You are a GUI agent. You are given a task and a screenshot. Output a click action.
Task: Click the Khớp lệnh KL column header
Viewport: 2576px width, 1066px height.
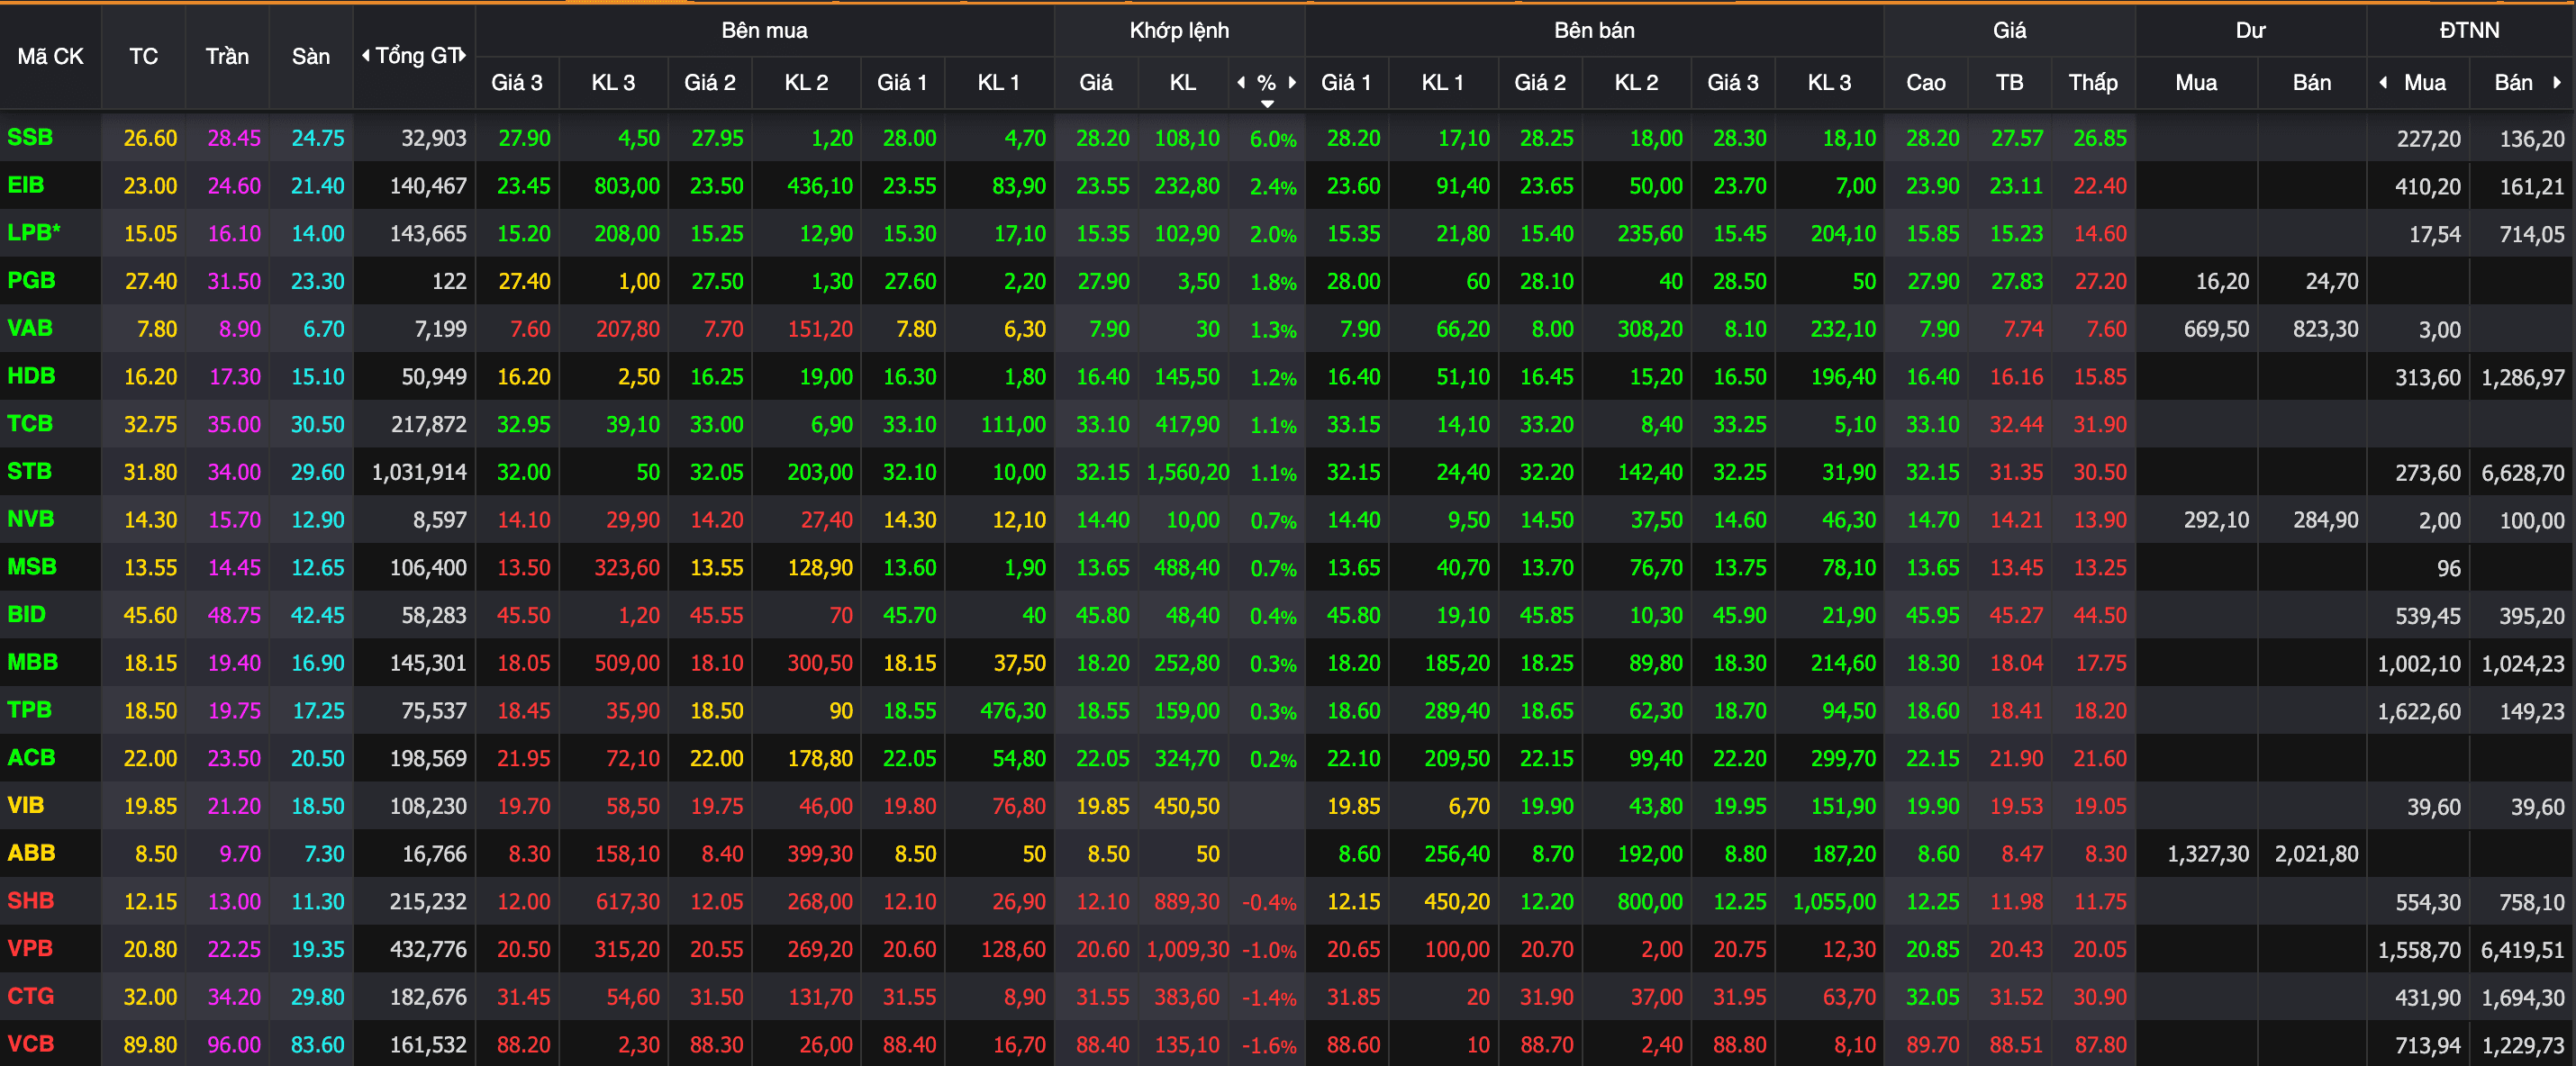pyautogui.click(x=1183, y=83)
